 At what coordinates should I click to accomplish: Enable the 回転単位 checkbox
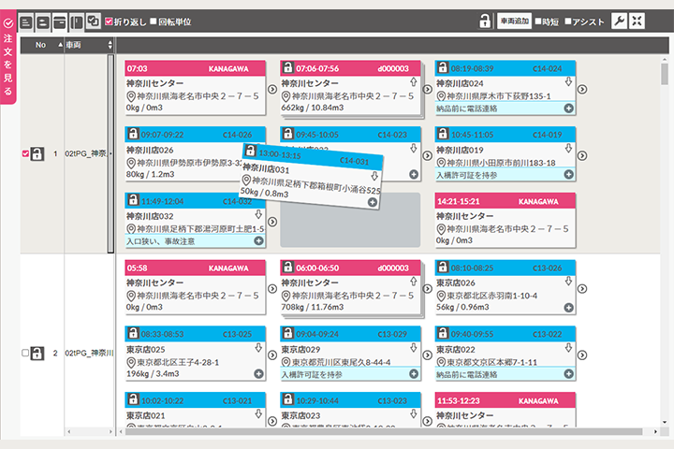[154, 22]
